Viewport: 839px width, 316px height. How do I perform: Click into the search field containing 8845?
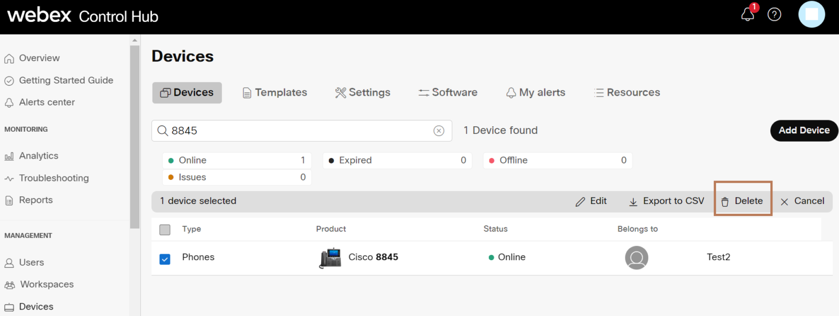pyautogui.click(x=302, y=131)
